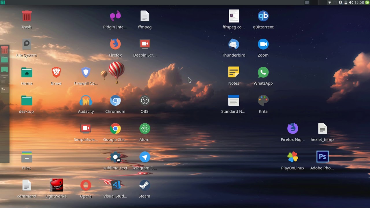Open the applications menu in the top-left corner
The image size is (370, 208).
[3, 2]
